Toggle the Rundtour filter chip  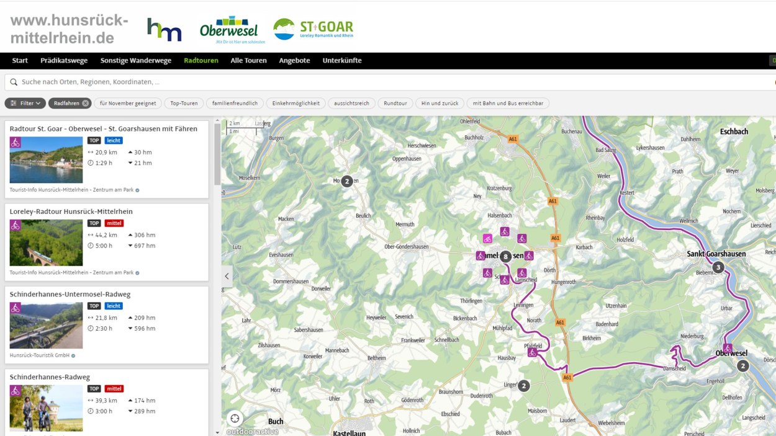[x=395, y=104]
